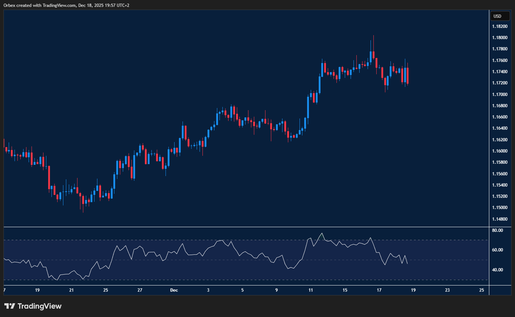This screenshot has width=515, height=317.
Task: Click the 25 label at axis right end
Action: 482,290
